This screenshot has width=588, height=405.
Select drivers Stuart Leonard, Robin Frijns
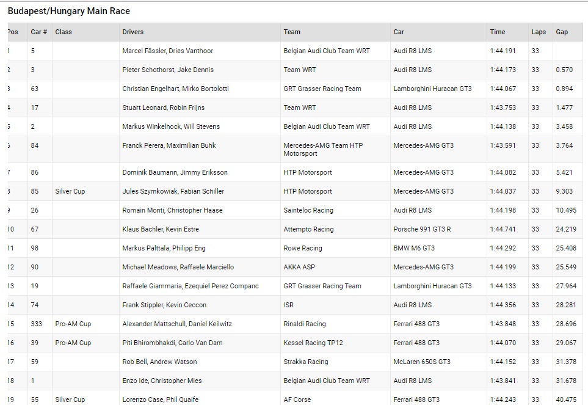point(163,108)
